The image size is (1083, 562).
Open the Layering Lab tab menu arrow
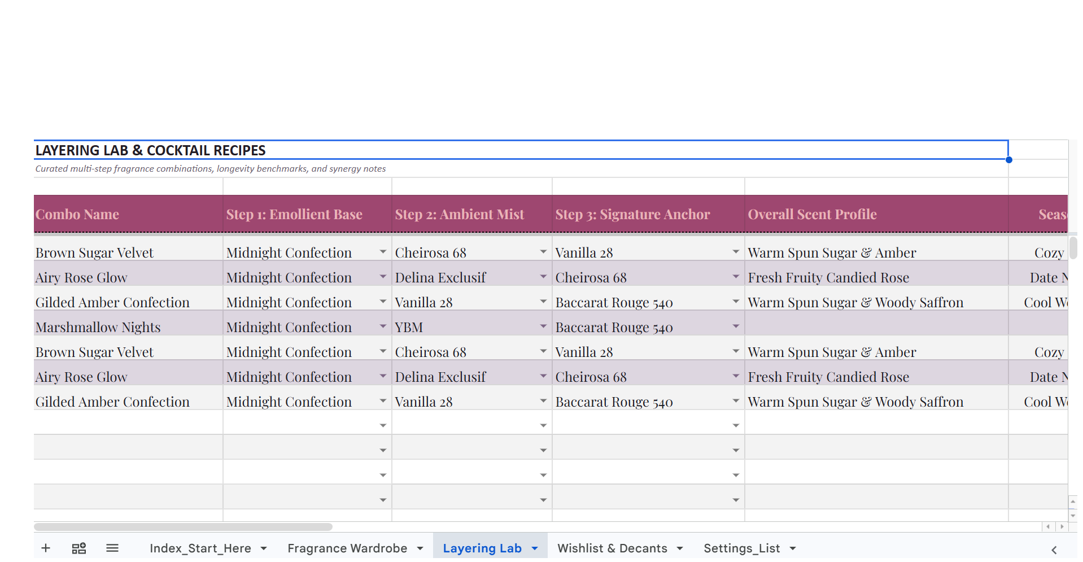coord(535,548)
